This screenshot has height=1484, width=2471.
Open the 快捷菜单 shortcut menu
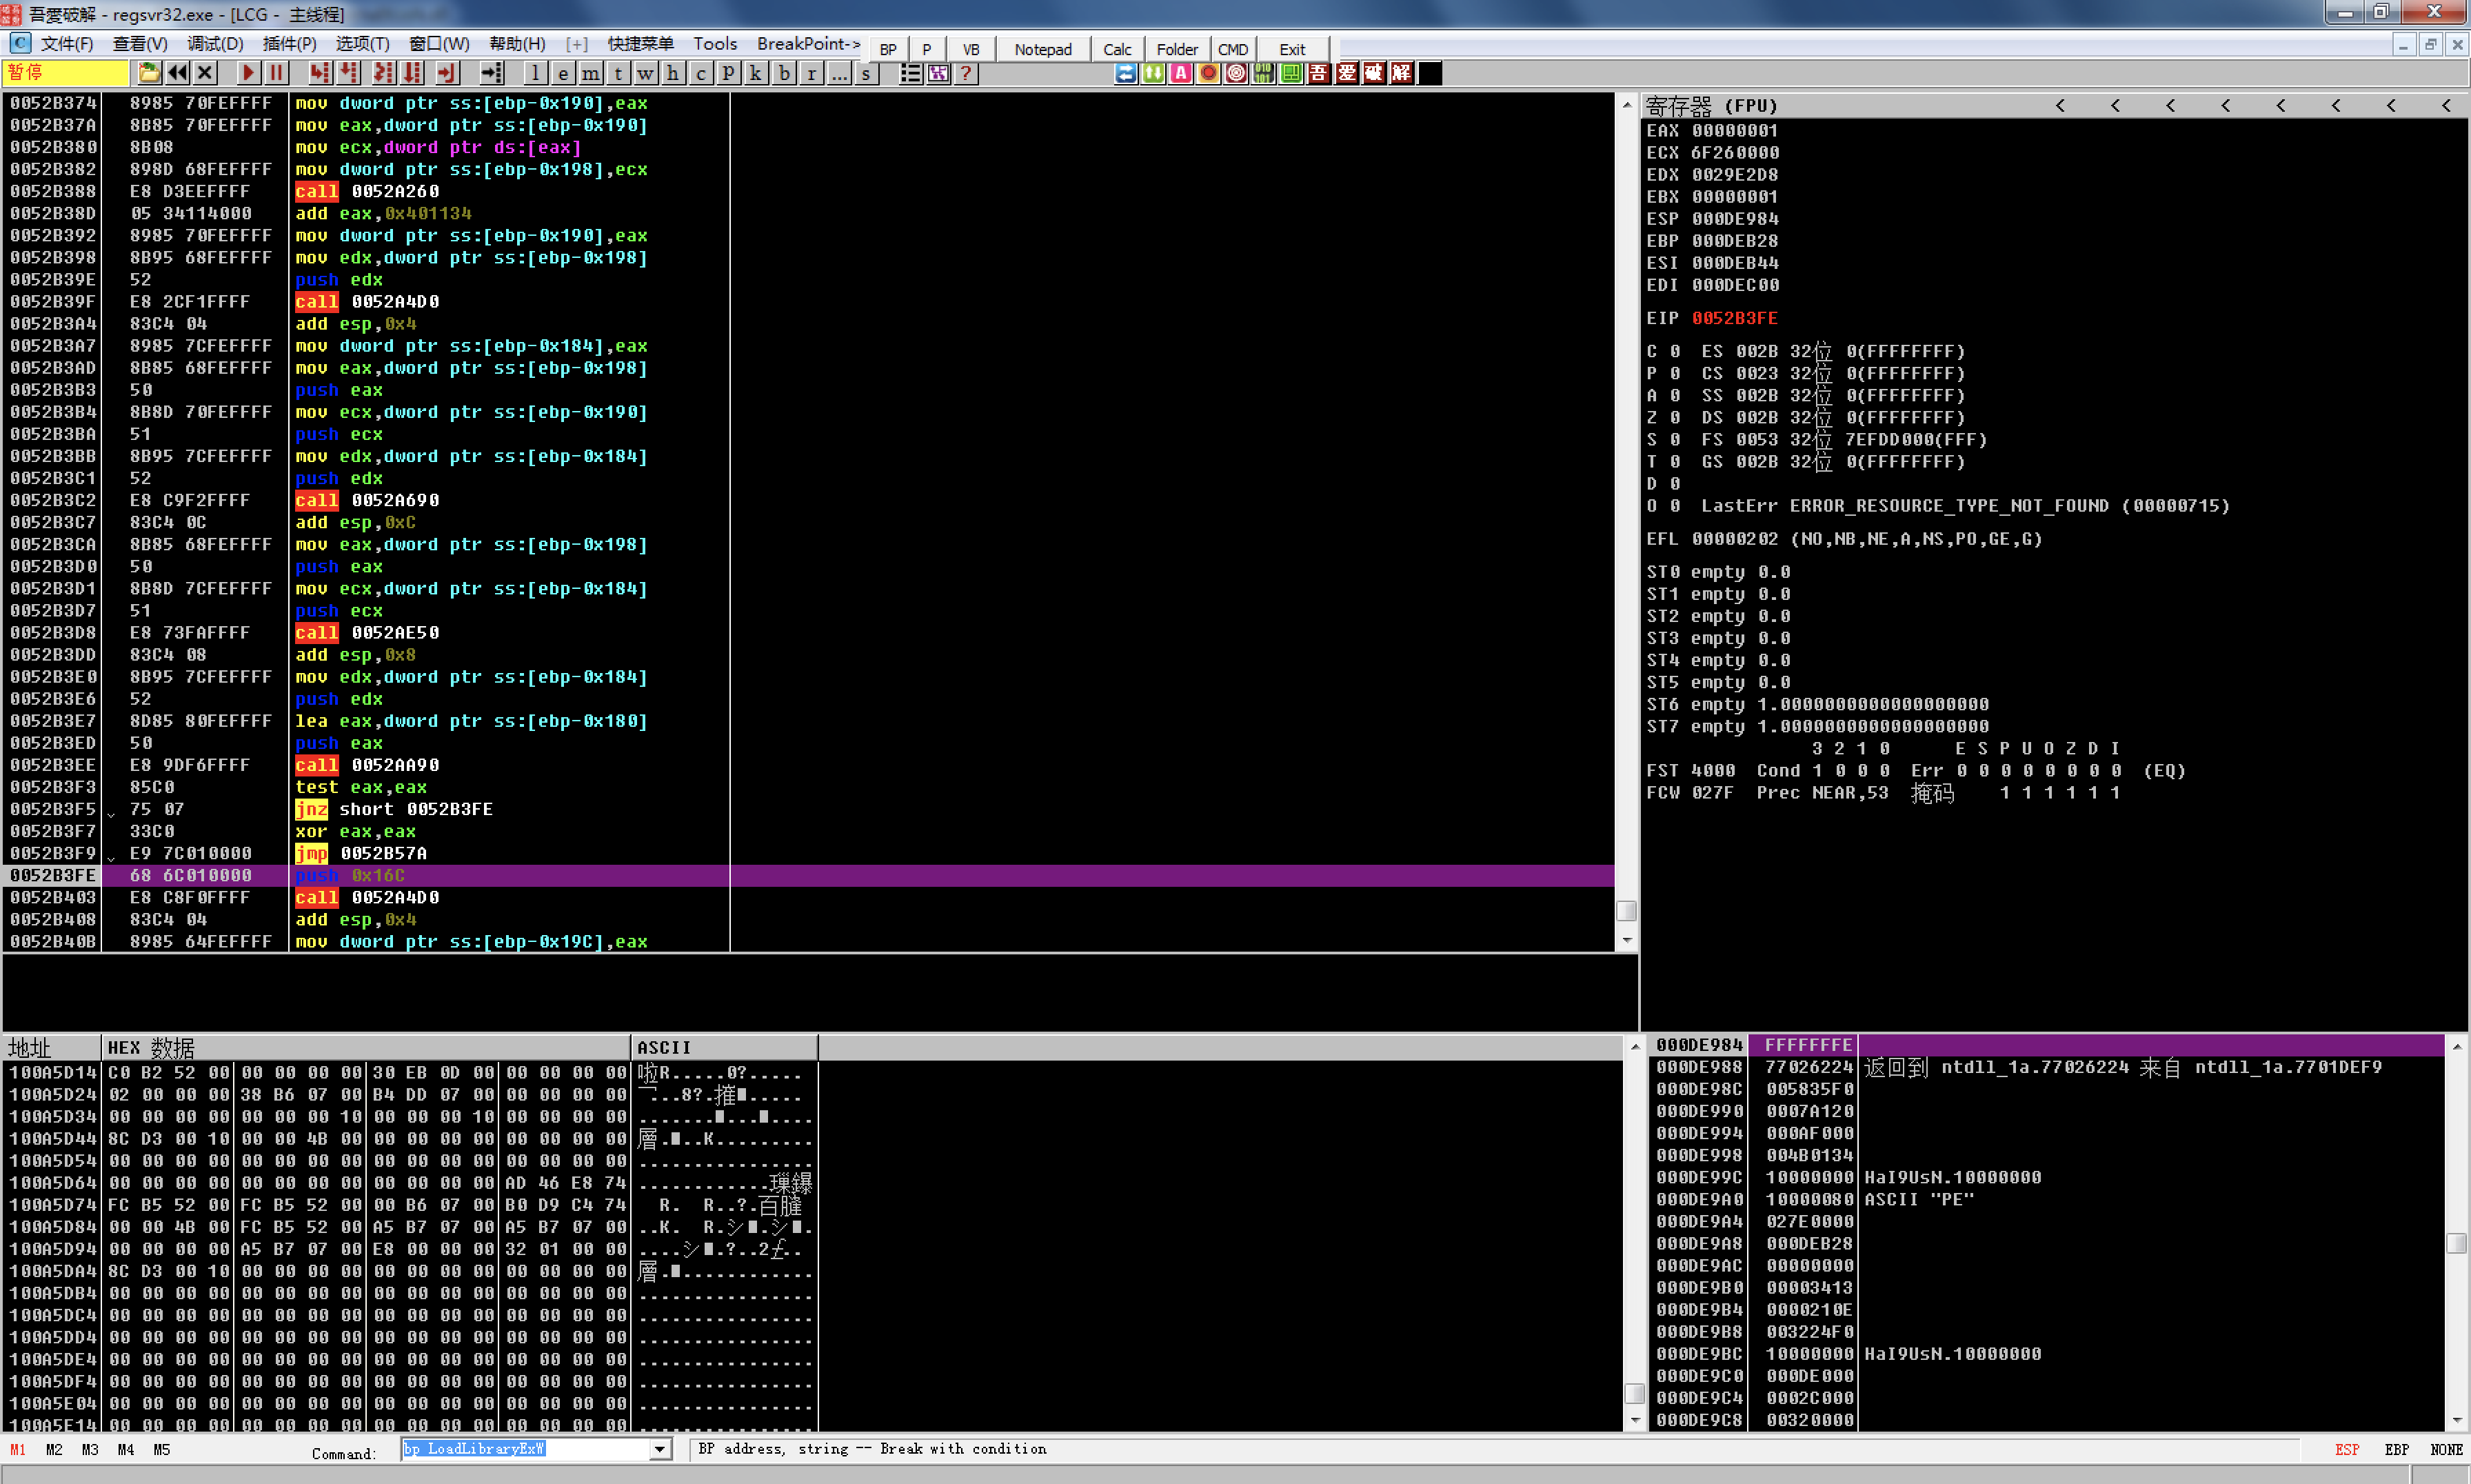[640, 44]
